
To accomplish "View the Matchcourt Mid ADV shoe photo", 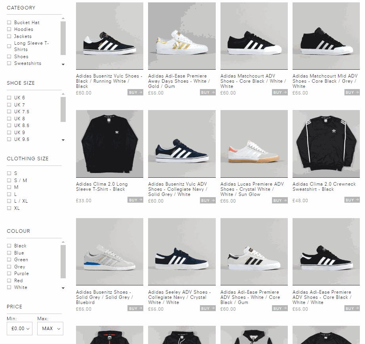I will [x=326, y=36].
